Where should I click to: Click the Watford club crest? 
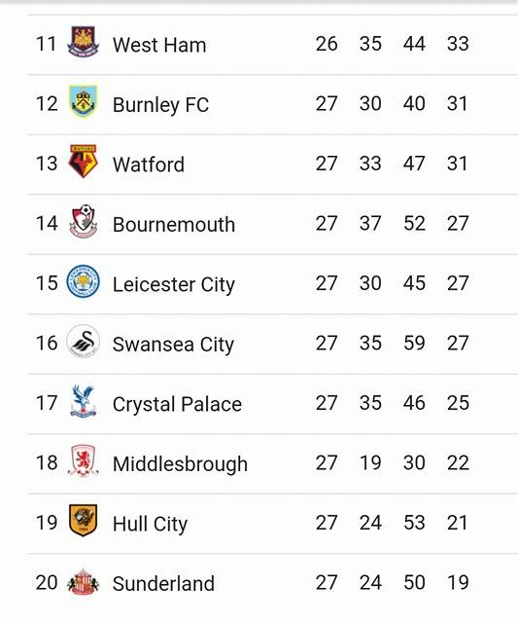point(83,162)
